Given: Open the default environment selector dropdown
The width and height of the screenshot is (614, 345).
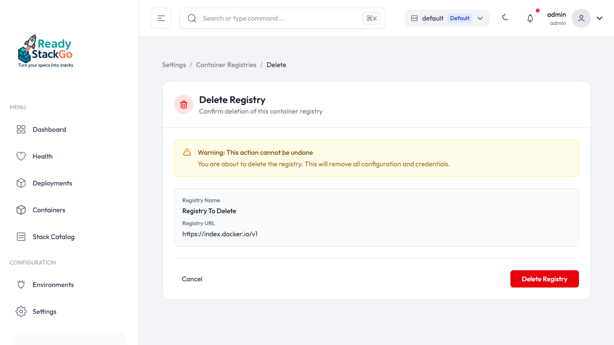Looking at the screenshot, I should pyautogui.click(x=447, y=18).
